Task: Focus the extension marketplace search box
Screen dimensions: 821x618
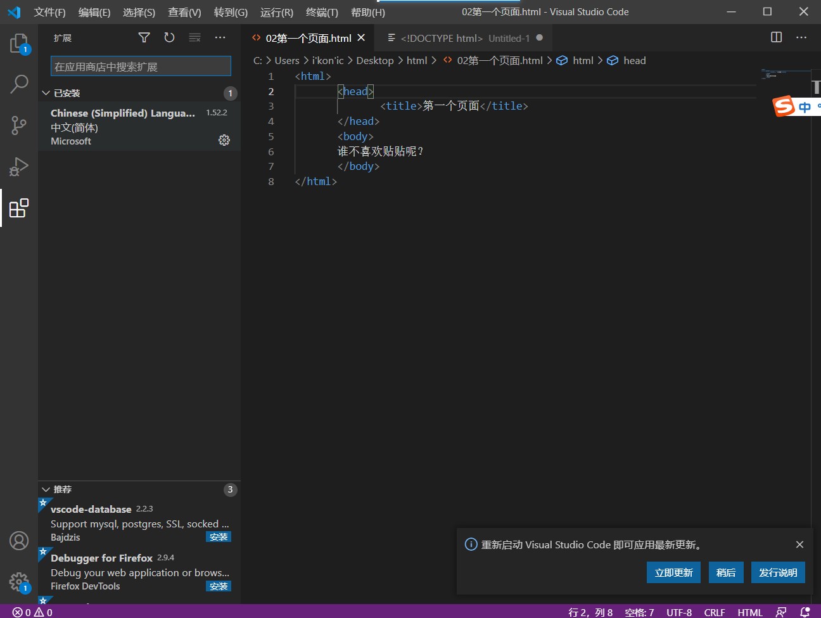Action: coord(141,67)
